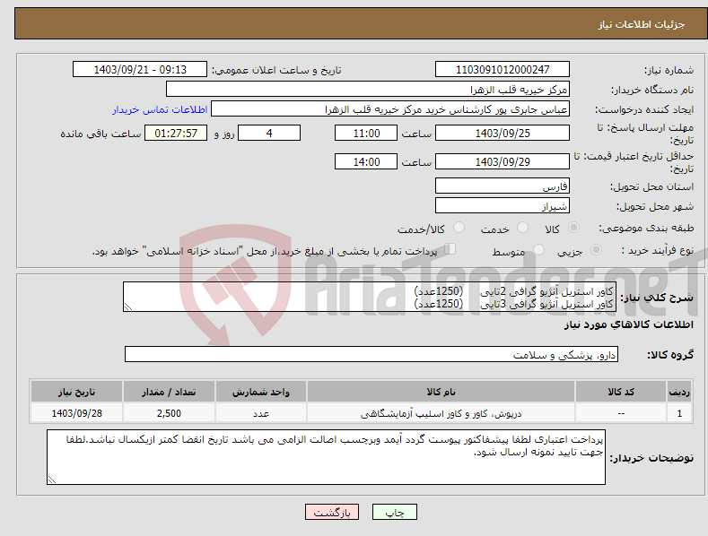Image resolution: width=708 pixels, height=536 pixels.
Task: Select the جزیی purchase type radio
Action: pos(596,249)
